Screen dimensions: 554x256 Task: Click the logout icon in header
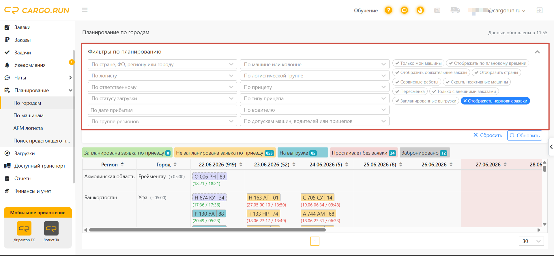pyautogui.click(x=539, y=10)
